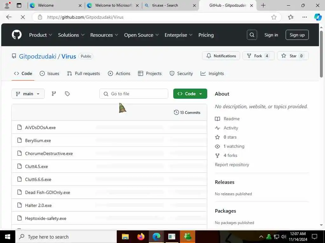The width and height of the screenshot is (325, 243).
Task: Open File Explorer from the taskbar
Action: (x=125, y=237)
